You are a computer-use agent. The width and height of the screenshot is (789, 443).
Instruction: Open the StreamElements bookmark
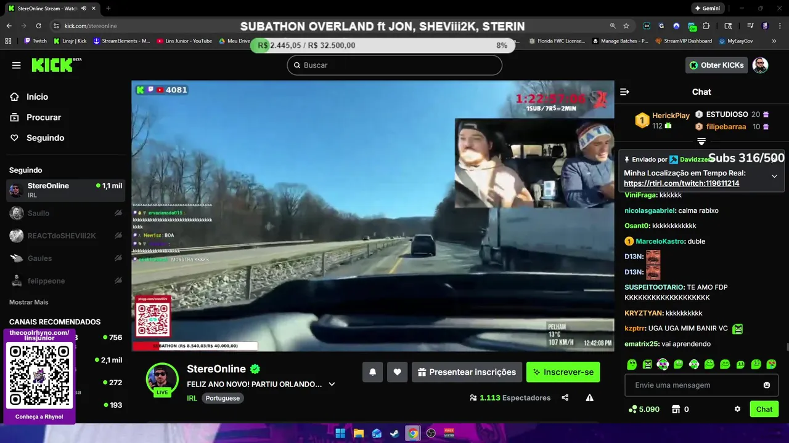click(121, 41)
